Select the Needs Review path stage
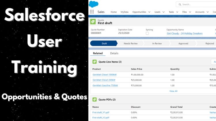The image size is (216, 121). tap(130, 44)
